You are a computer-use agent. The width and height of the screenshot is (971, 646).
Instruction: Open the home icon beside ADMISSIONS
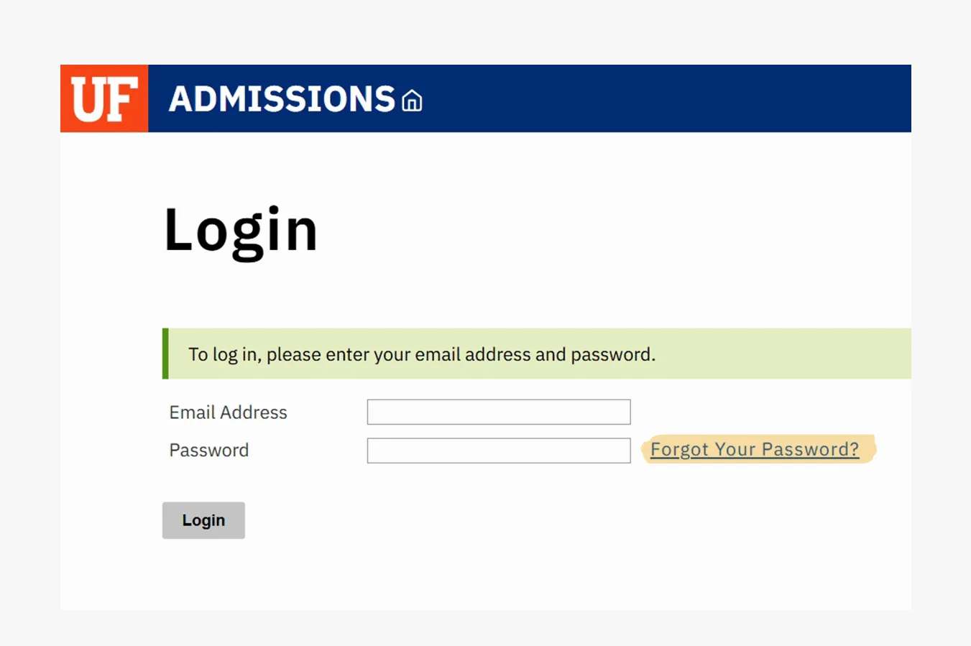(412, 101)
